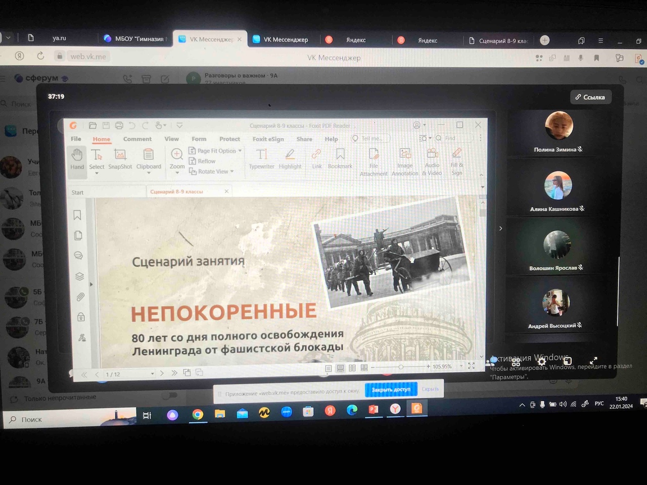647x485 pixels.
Task: Expand the Foxit left navigation panel
Action: 91,284
